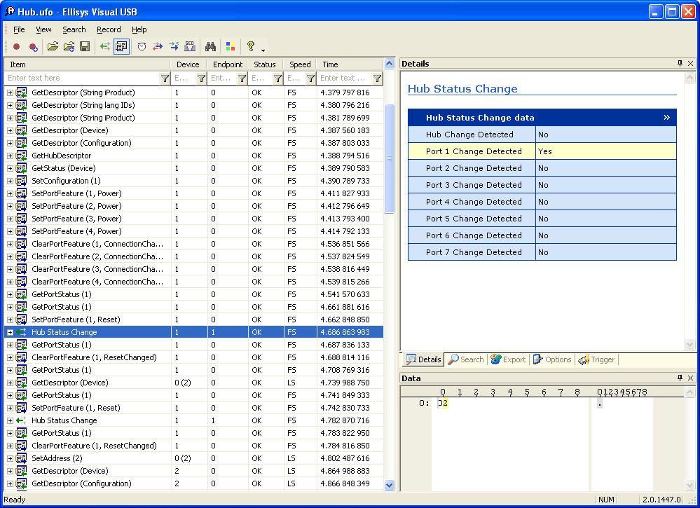
Task: Click the red Record button in toolbar
Action: click(x=16, y=47)
